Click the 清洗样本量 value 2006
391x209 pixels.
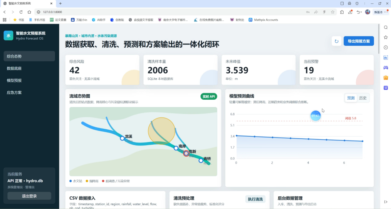click(158, 70)
